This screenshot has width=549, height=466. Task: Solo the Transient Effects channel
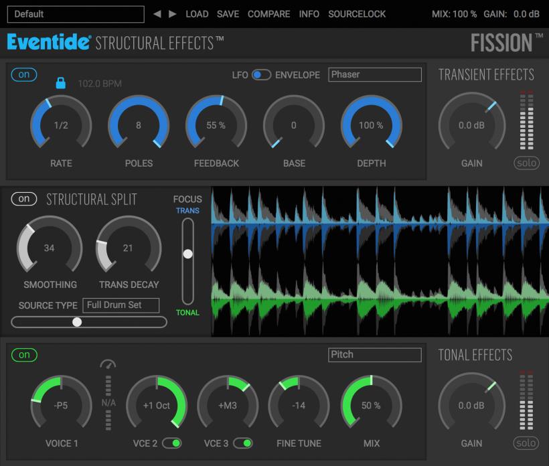pos(527,163)
